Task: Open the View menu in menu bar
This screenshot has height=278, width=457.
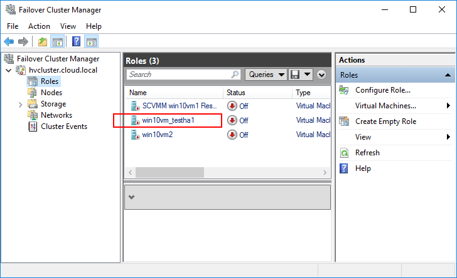Action: (68, 26)
